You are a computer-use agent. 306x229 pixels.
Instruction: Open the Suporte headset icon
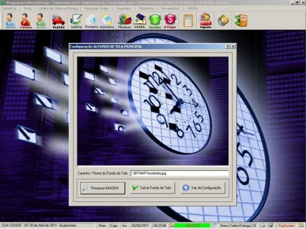(x=206, y=21)
